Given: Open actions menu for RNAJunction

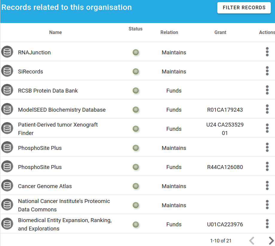Looking at the screenshot, I should pyautogui.click(x=267, y=52).
